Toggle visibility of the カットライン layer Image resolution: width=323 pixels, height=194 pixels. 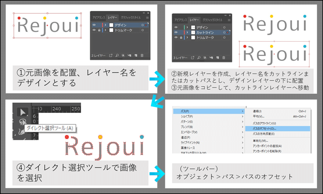point(176,32)
